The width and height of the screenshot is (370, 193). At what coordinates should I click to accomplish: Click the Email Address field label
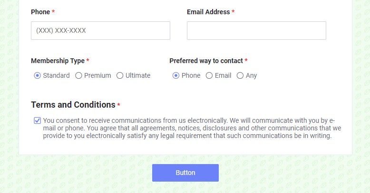(x=208, y=12)
